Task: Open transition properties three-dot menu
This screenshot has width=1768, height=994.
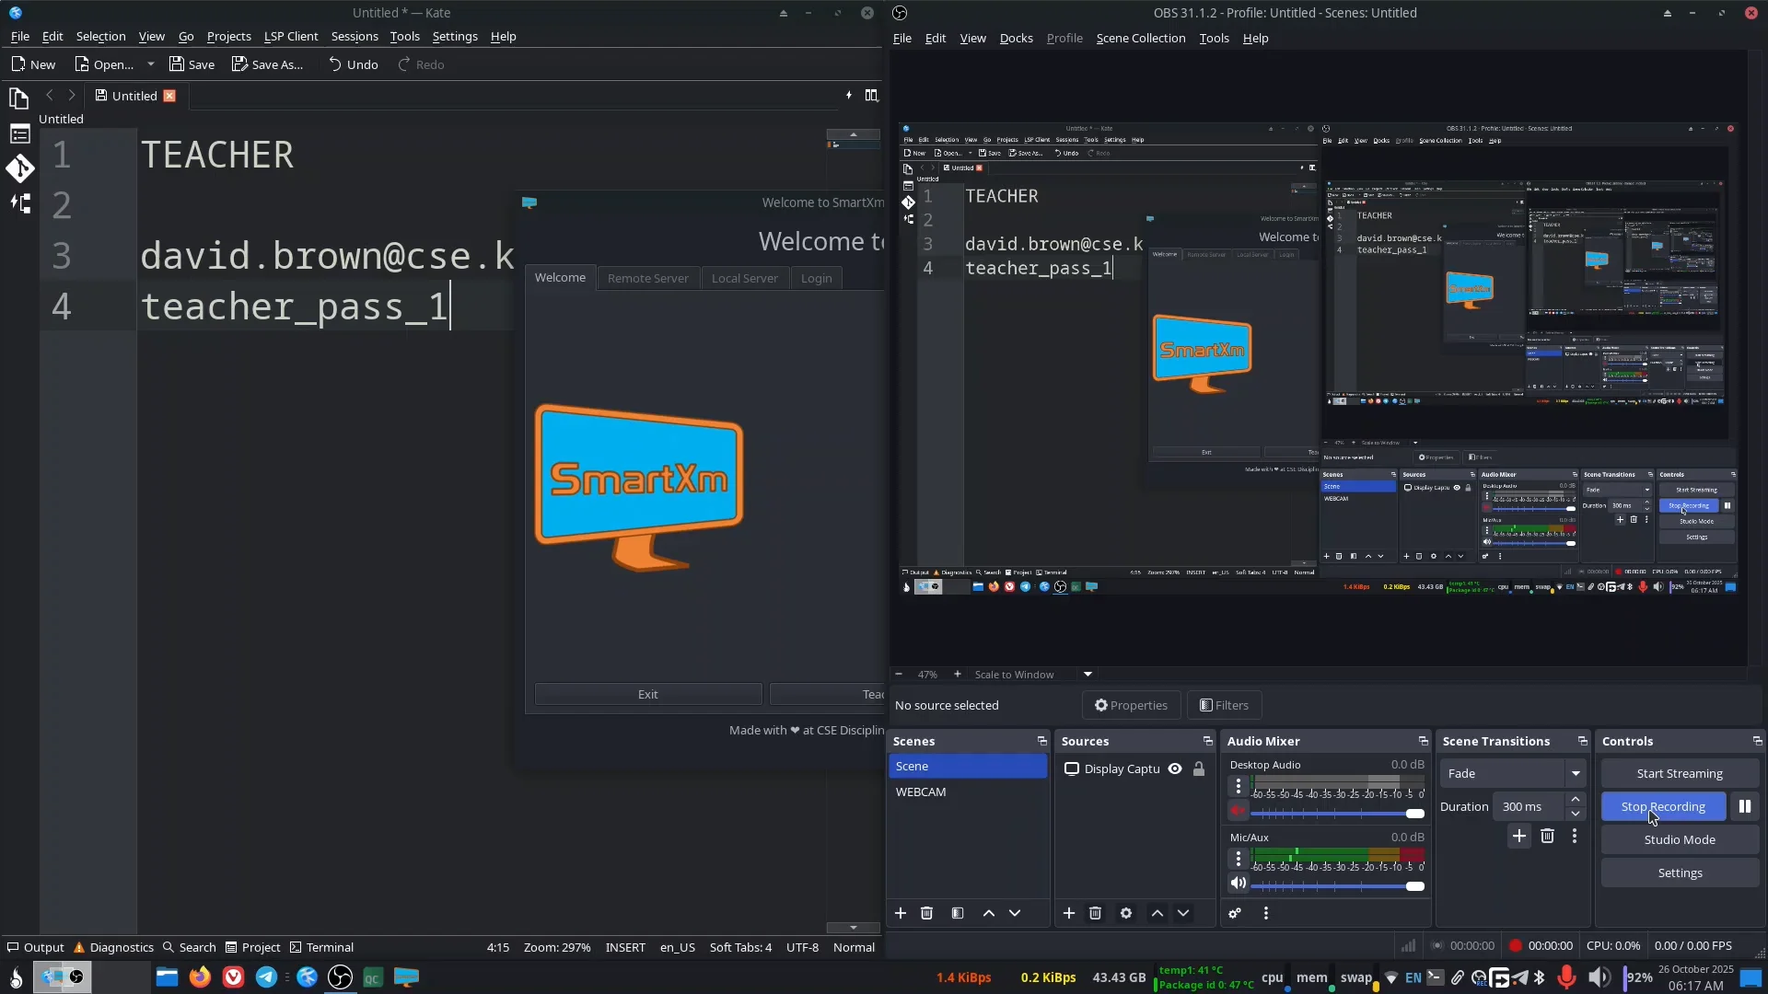Action: 1575,836
